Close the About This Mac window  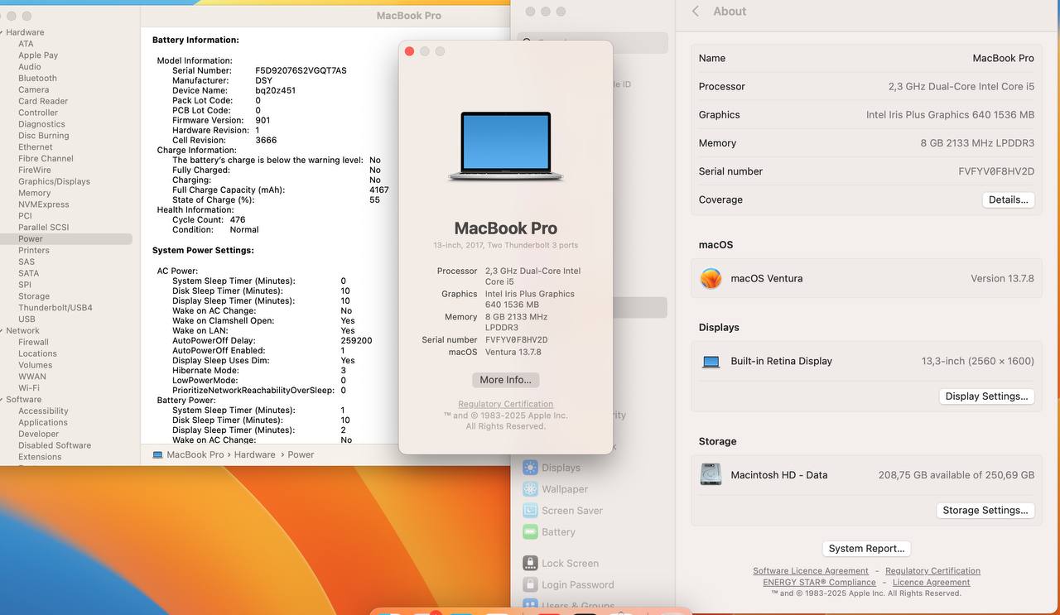click(x=409, y=51)
